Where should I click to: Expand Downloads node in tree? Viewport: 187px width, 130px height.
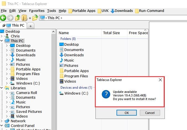7,55
